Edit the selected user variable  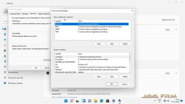click(x=112, y=44)
